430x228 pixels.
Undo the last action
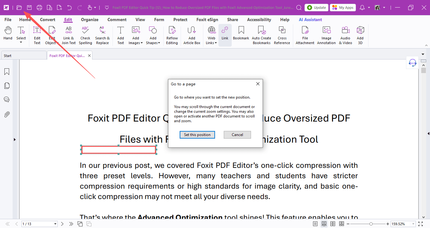pos(70,8)
